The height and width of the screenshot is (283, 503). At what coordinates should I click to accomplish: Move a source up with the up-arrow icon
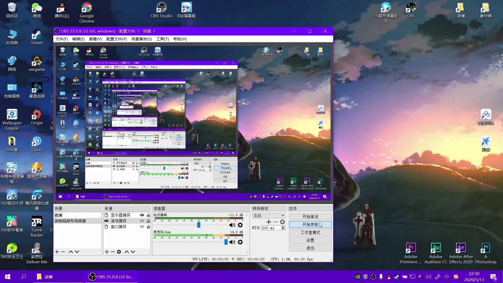click(x=128, y=252)
